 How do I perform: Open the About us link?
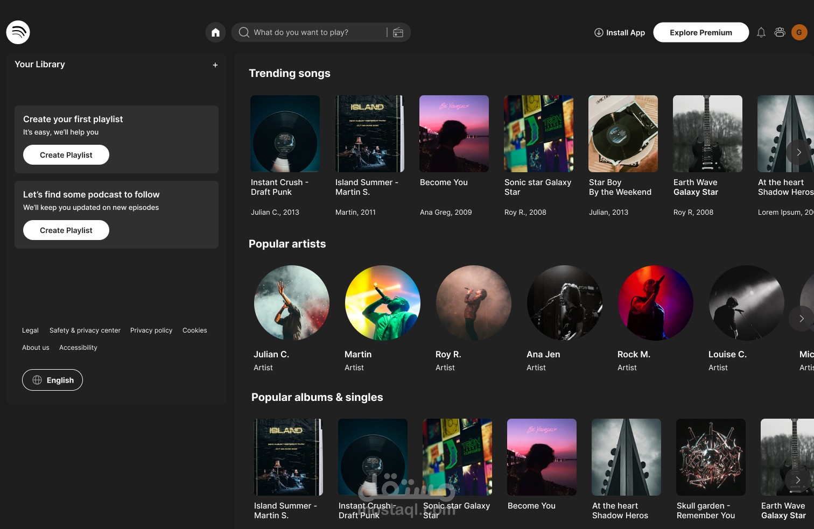click(36, 348)
